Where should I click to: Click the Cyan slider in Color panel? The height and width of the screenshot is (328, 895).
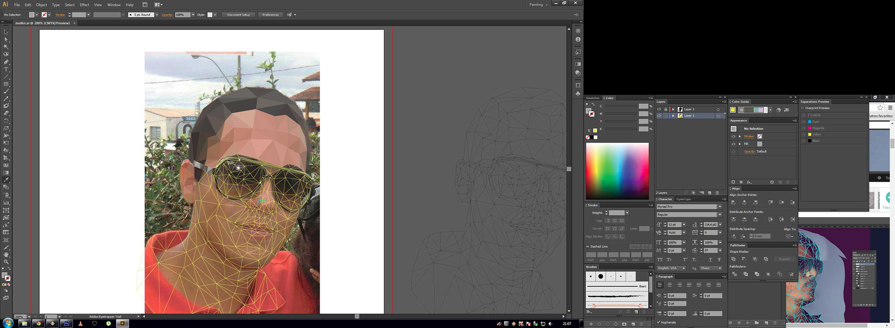pos(621,106)
